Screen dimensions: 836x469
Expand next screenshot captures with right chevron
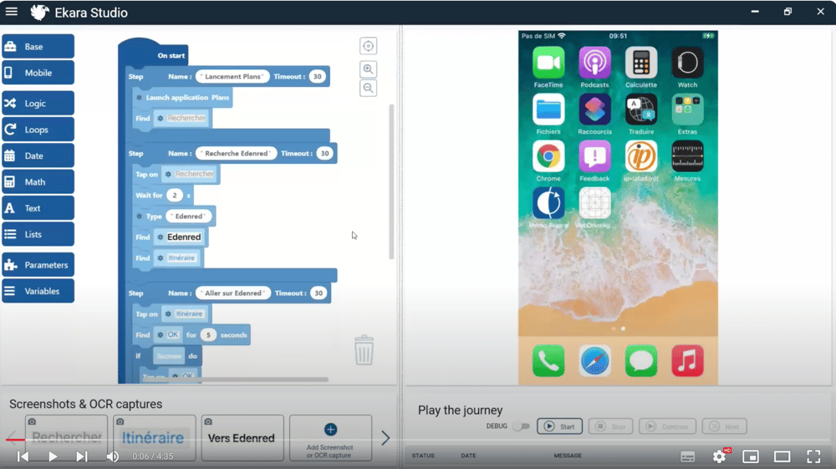pyautogui.click(x=385, y=438)
